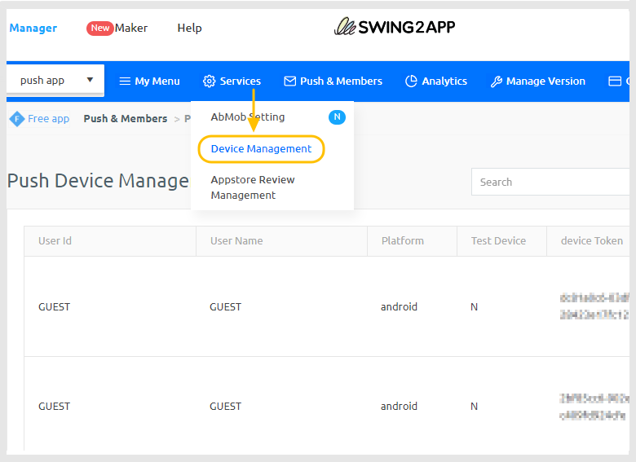Click inside the Search input field
Image resolution: width=636 pixels, height=462 pixels.
pos(550,182)
